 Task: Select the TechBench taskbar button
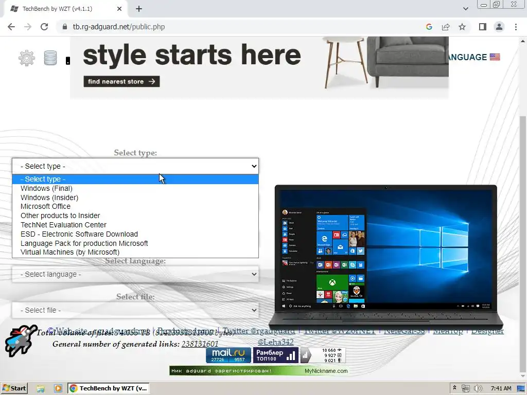tap(109, 389)
